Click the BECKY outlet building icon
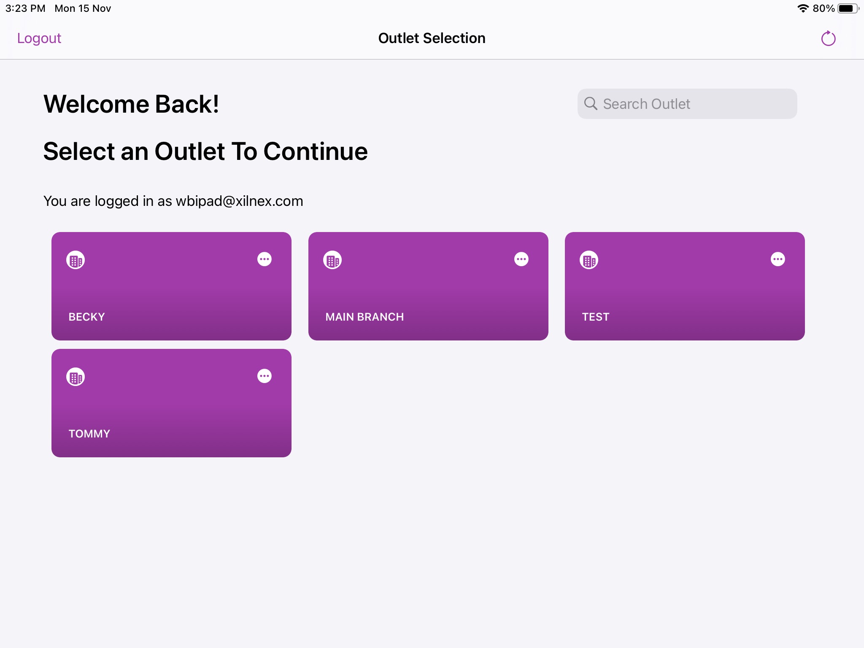The width and height of the screenshot is (864, 648). pyautogui.click(x=75, y=259)
